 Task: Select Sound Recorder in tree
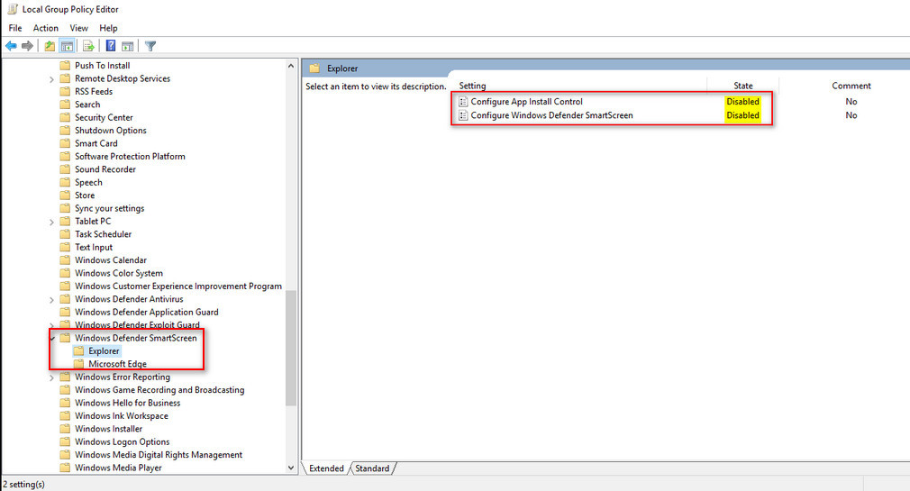coord(105,169)
